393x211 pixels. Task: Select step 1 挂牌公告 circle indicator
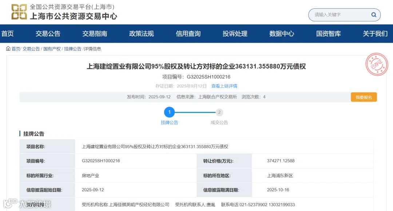click(x=169, y=112)
